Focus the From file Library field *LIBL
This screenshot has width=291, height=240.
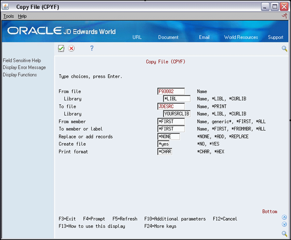pyautogui.click(x=177, y=99)
